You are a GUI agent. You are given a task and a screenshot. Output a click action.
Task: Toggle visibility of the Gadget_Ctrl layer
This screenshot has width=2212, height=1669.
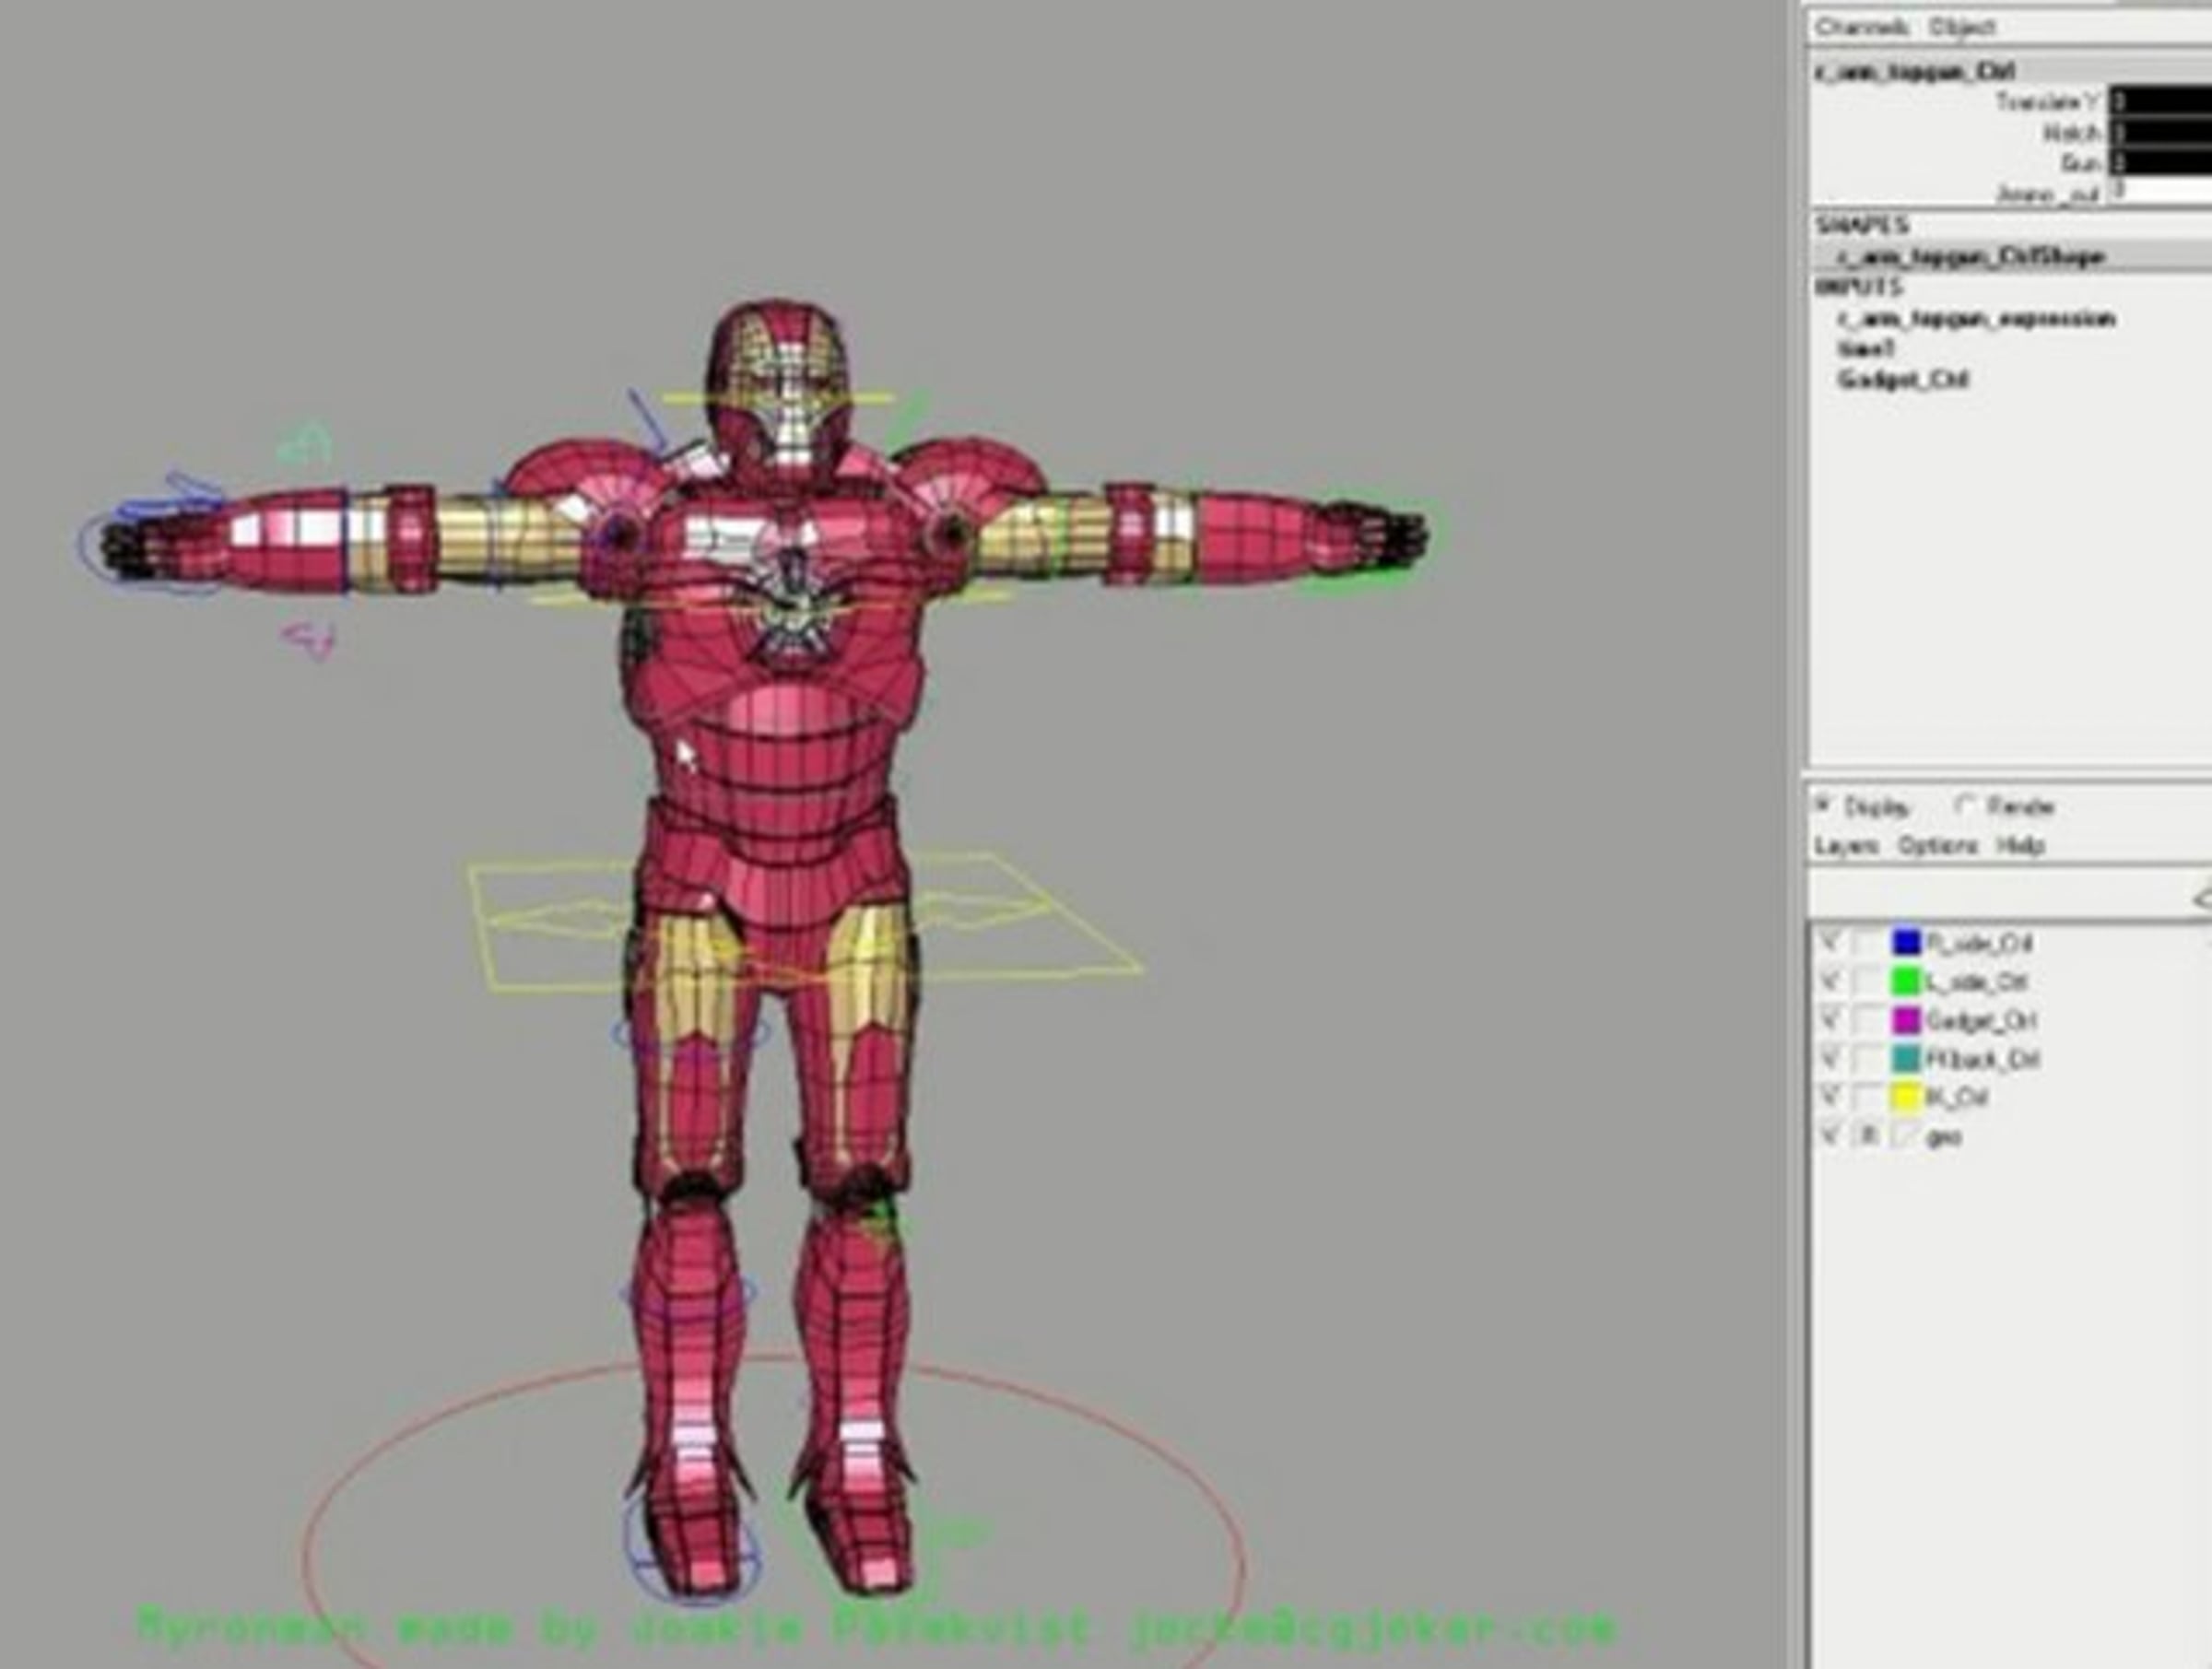(x=1831, y=1020)
